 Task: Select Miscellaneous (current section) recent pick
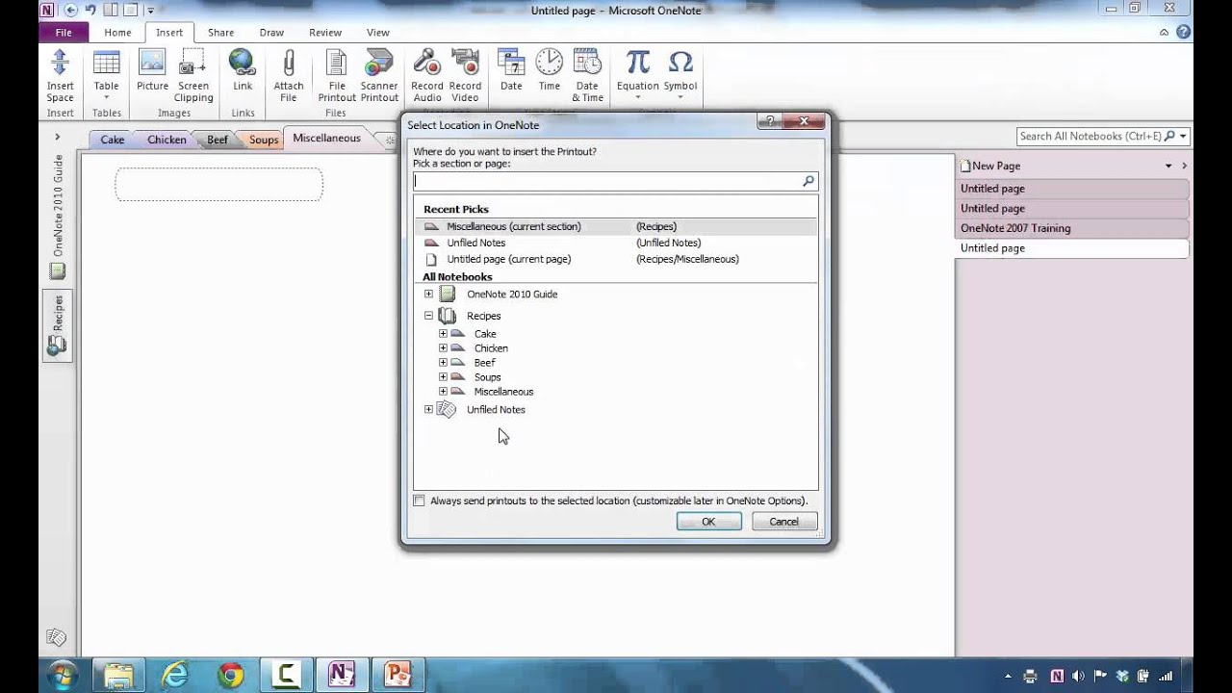pos(615,226)
